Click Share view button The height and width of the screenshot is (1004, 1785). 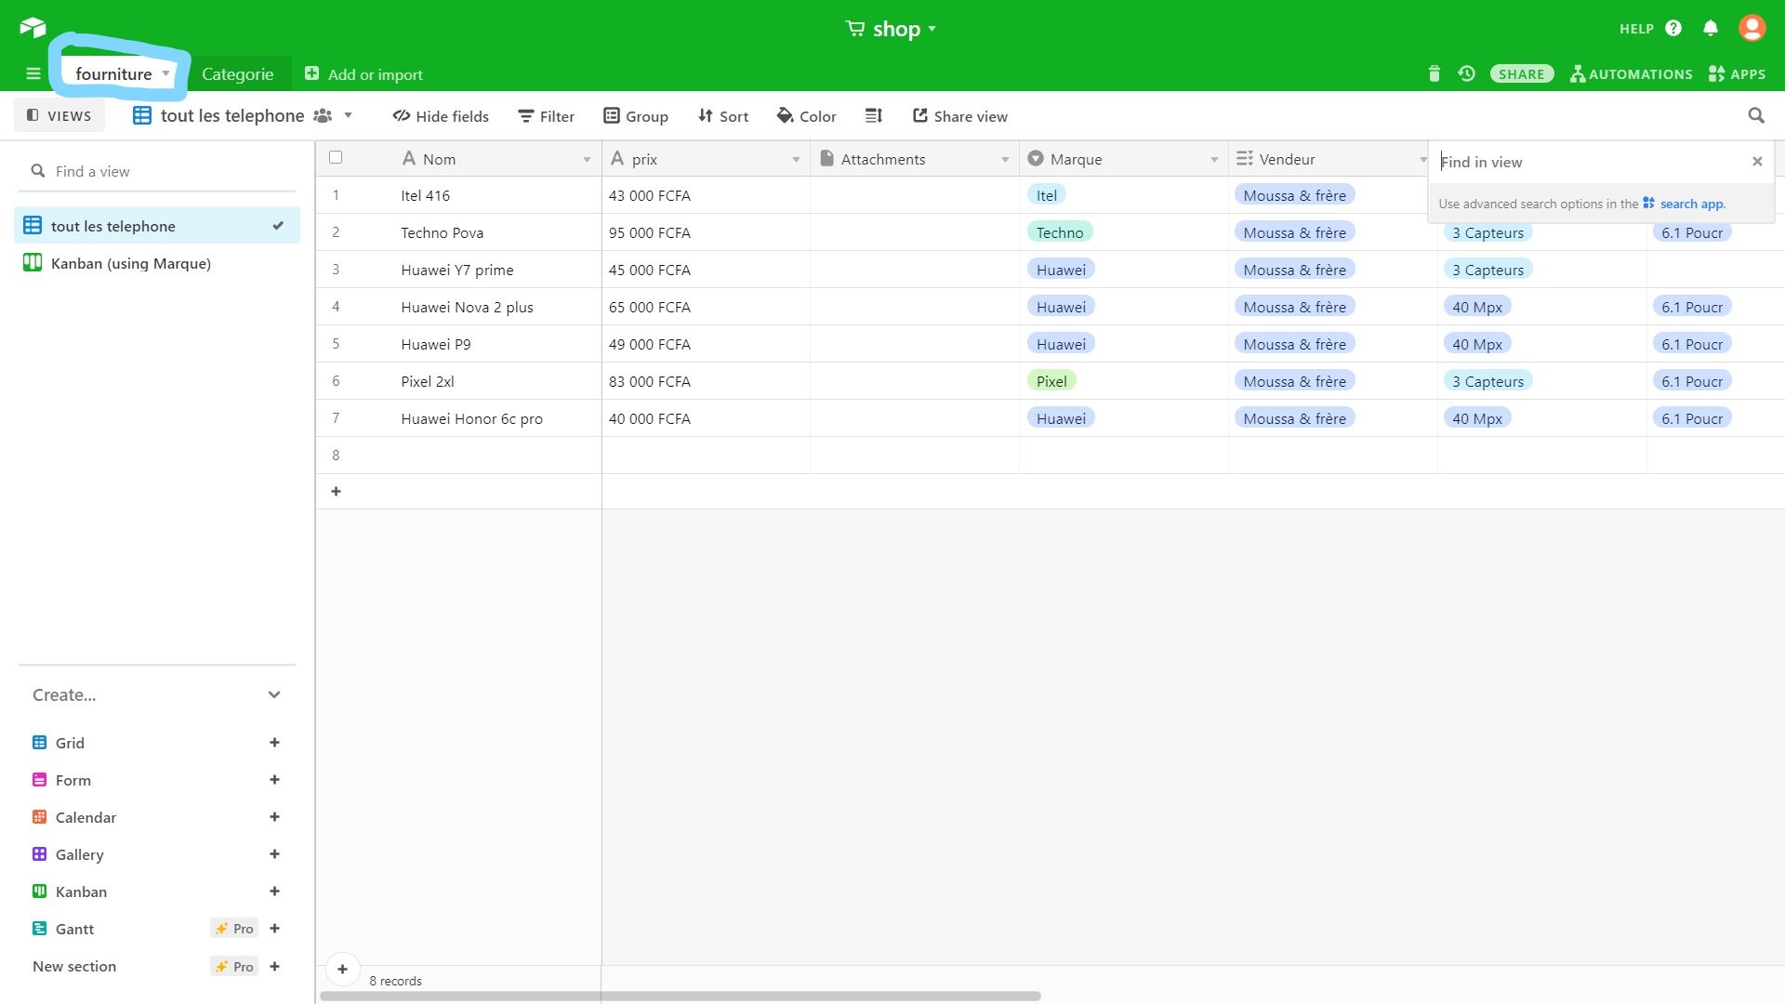[960, 116]
